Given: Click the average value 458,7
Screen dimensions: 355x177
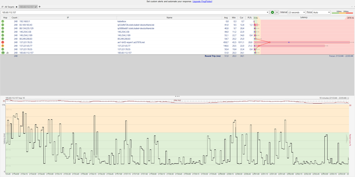Looking at the screenshot, I should tap(226, 42).
